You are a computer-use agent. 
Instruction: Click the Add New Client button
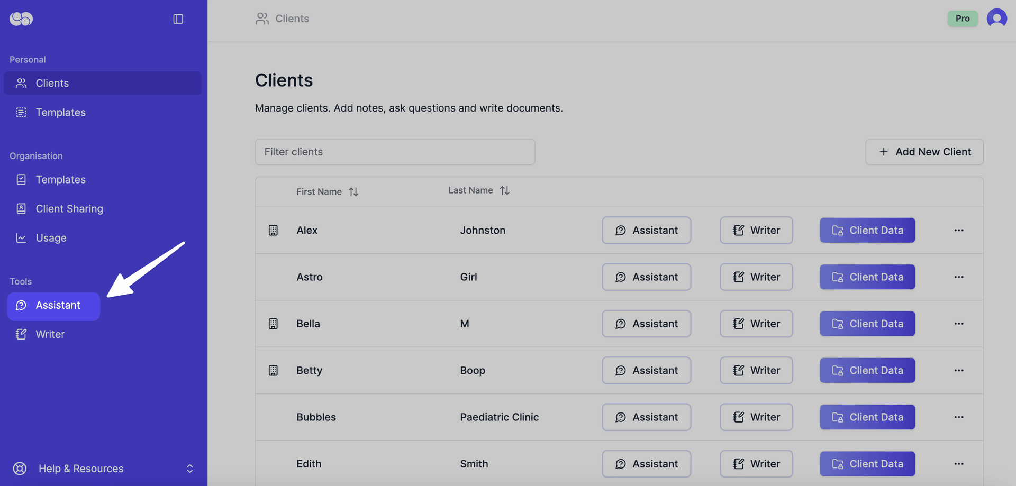(x=924, y=152)
